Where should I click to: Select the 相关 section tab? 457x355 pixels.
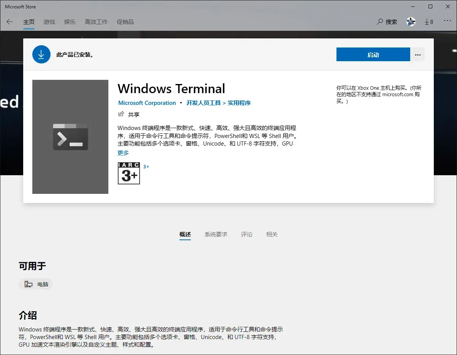[272, 234]
